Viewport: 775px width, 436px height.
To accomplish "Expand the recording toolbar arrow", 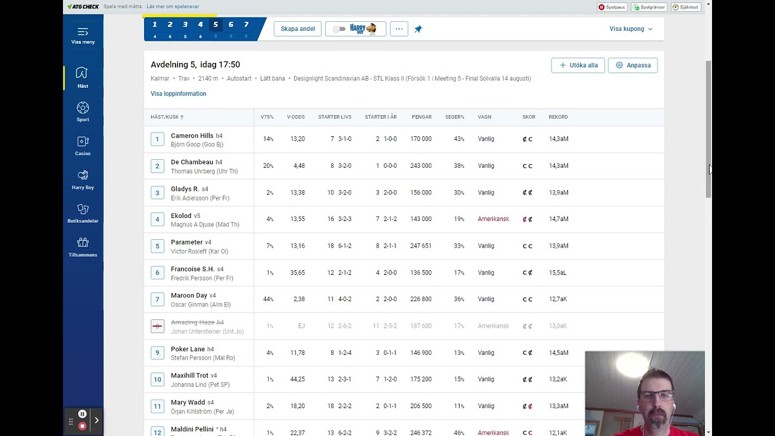I will [96, 420].
